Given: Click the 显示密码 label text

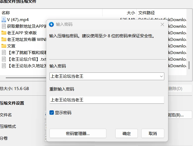Looking at the screenshot, I should (x=63, y=113).
